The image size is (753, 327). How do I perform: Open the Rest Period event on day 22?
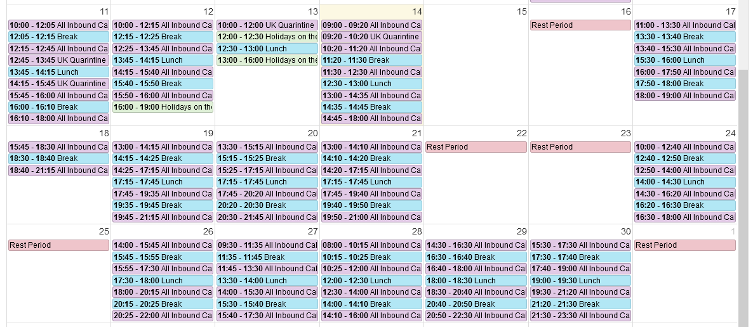coord(476,147)
